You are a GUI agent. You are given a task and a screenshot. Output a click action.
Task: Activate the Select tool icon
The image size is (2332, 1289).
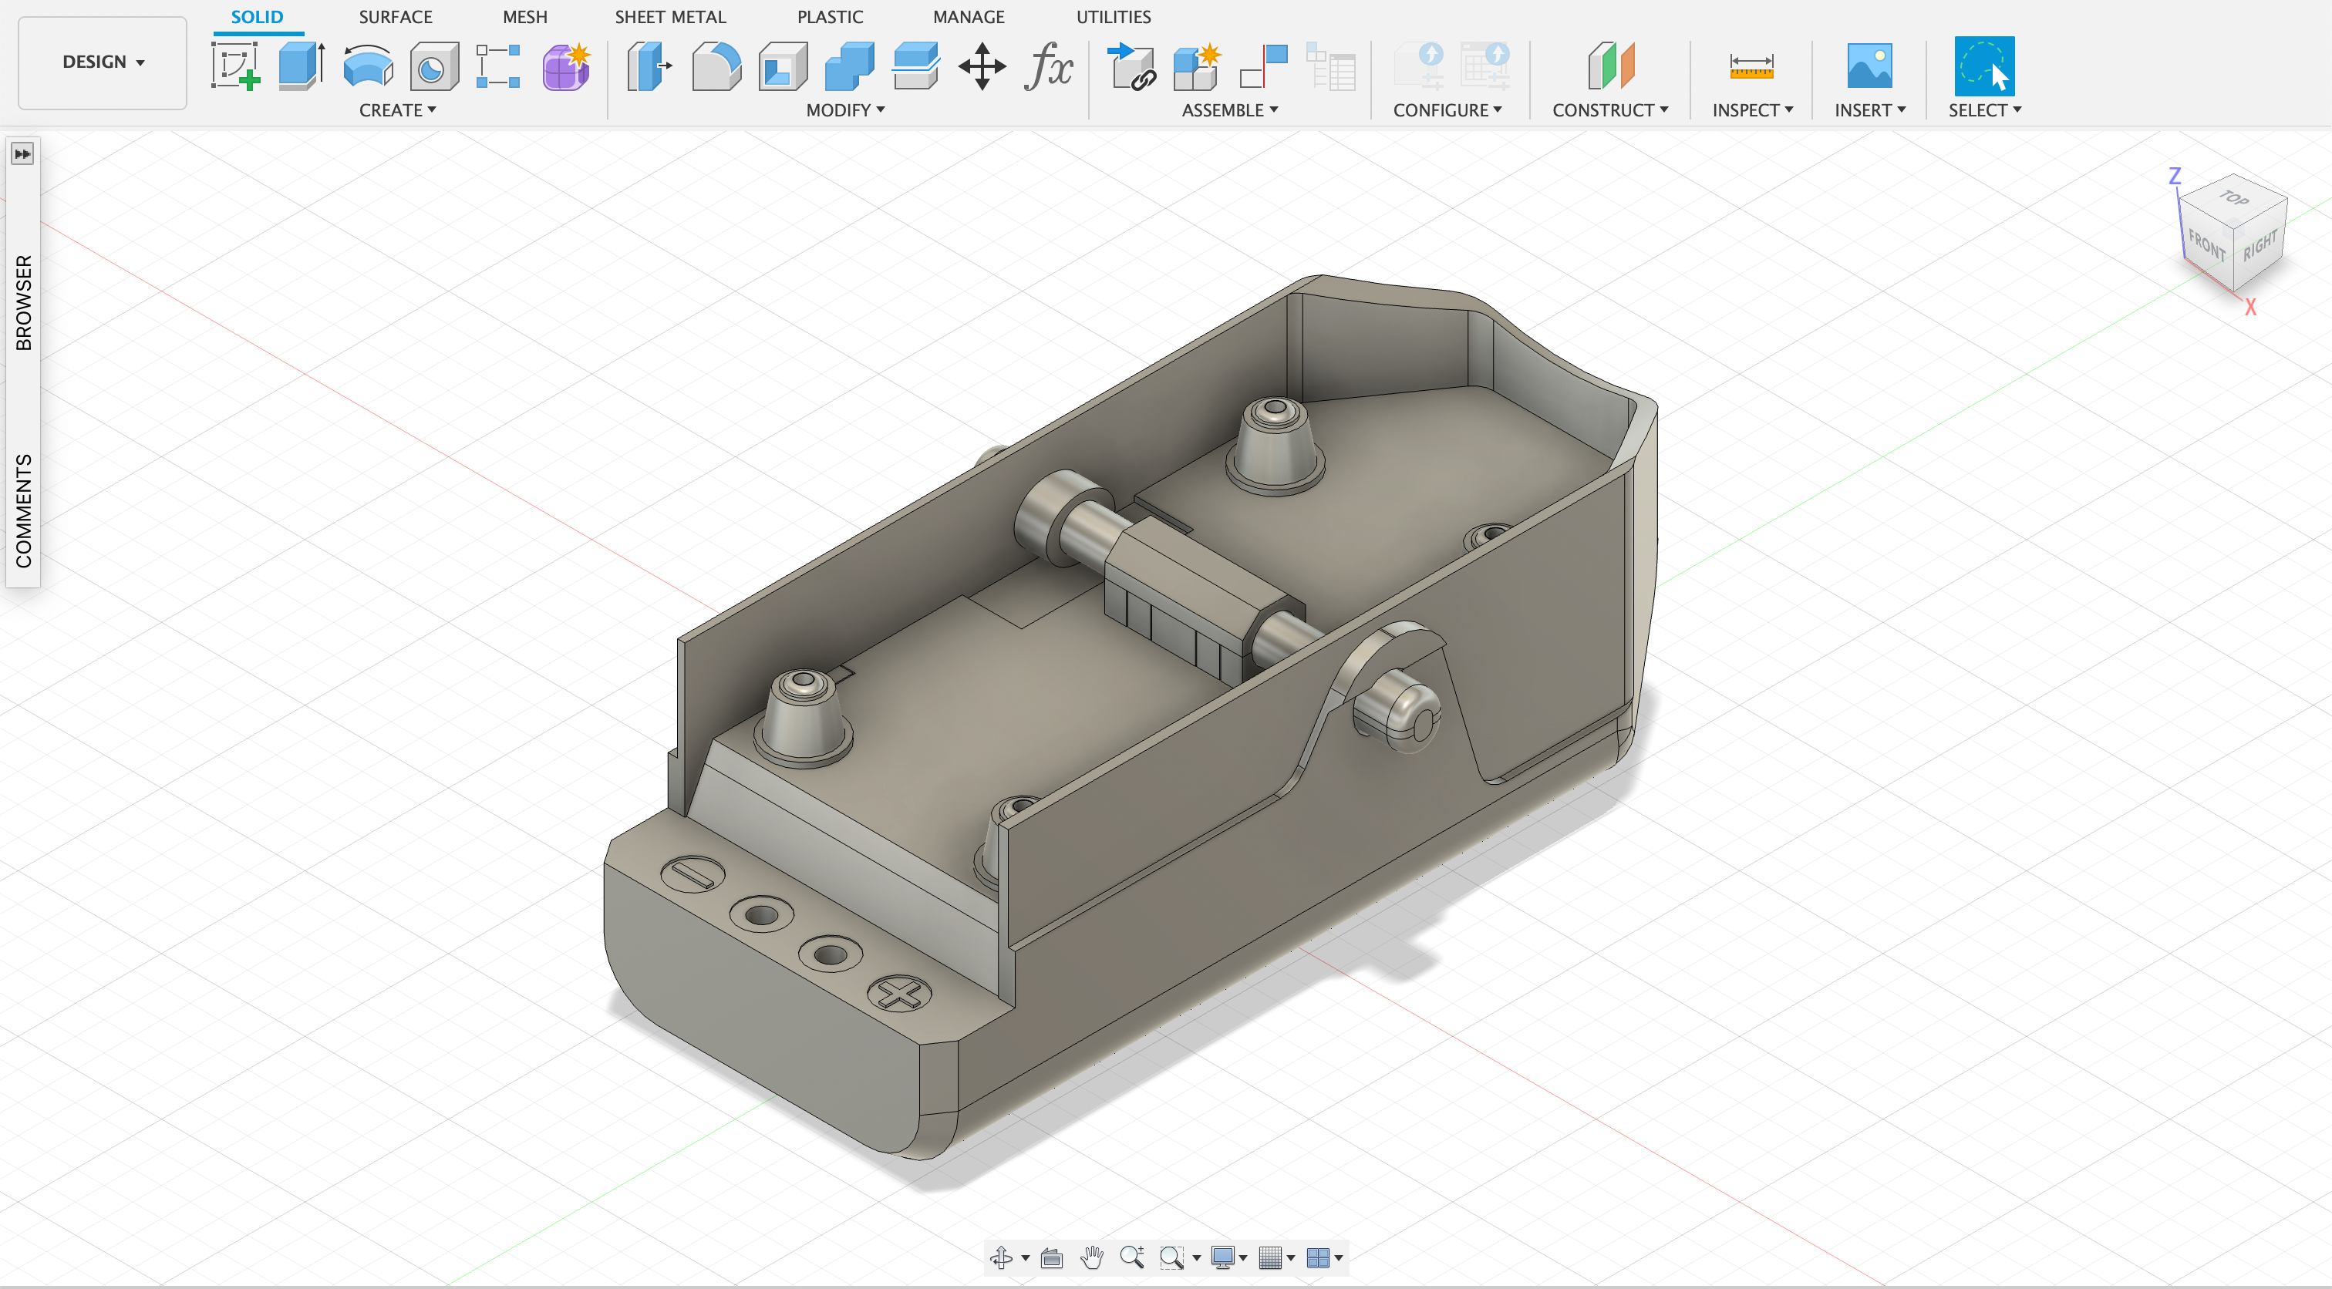pos(1984,66)
